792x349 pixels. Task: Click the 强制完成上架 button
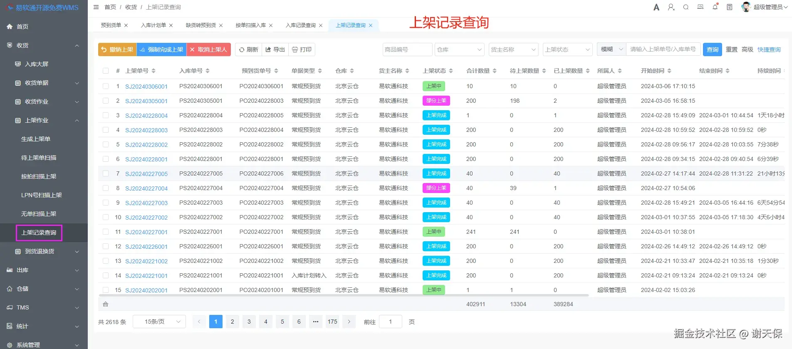161,50
